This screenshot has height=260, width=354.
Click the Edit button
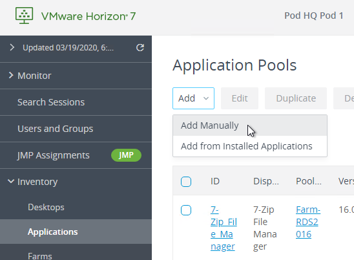[240, 98]
